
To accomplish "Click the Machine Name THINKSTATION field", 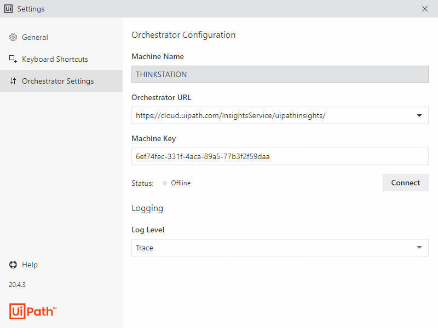I will [x=279, y=74].
